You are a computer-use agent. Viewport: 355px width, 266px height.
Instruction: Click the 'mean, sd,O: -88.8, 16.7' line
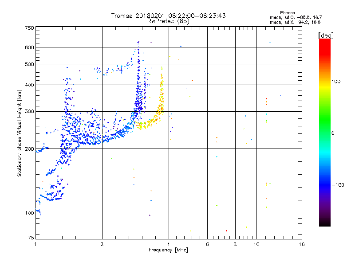click(296, 17)
